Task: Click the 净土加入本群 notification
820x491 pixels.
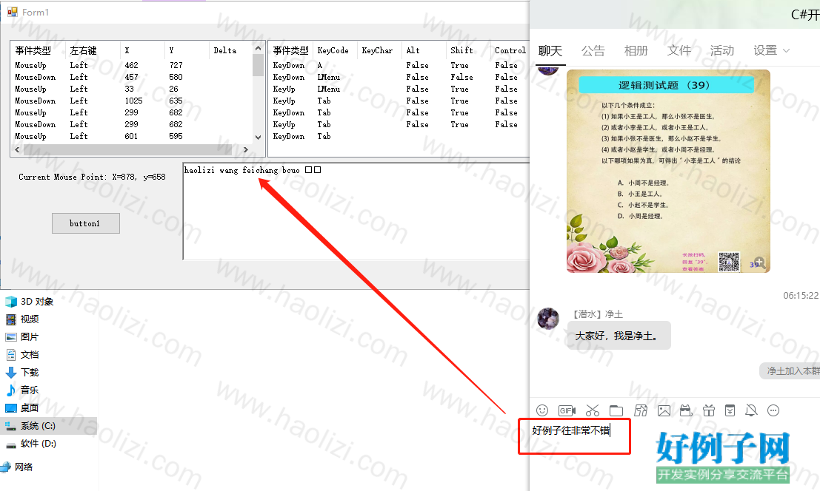Action: (x=790, y=371)
